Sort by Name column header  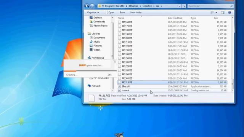[121, 18]
